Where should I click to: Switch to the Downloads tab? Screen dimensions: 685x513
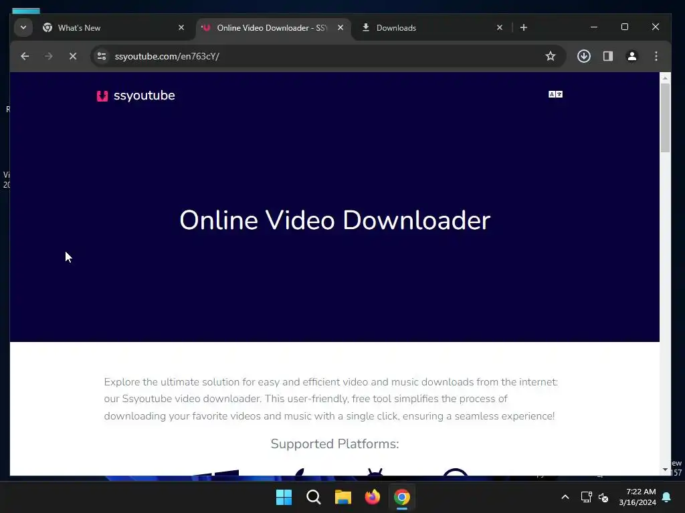[433, 28]
